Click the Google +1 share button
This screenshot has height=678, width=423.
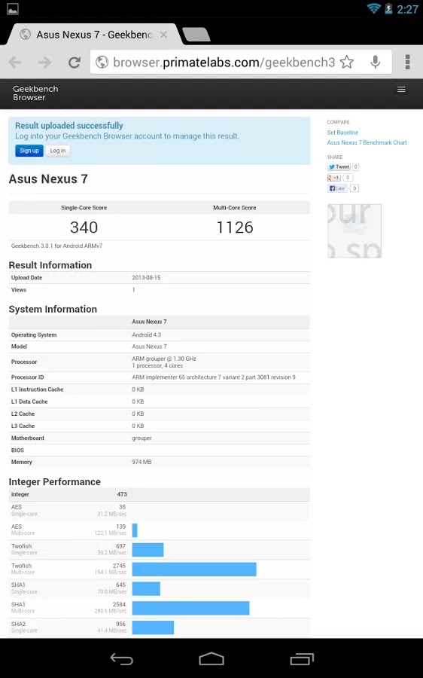point(334,177)
